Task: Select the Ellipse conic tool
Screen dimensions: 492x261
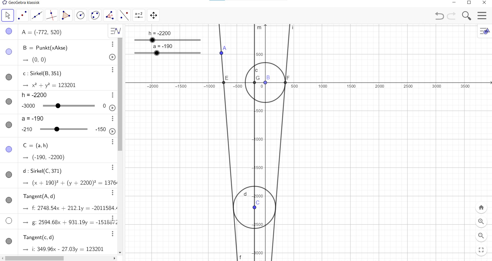Action: pyautogui.click(x=95, y=15)
